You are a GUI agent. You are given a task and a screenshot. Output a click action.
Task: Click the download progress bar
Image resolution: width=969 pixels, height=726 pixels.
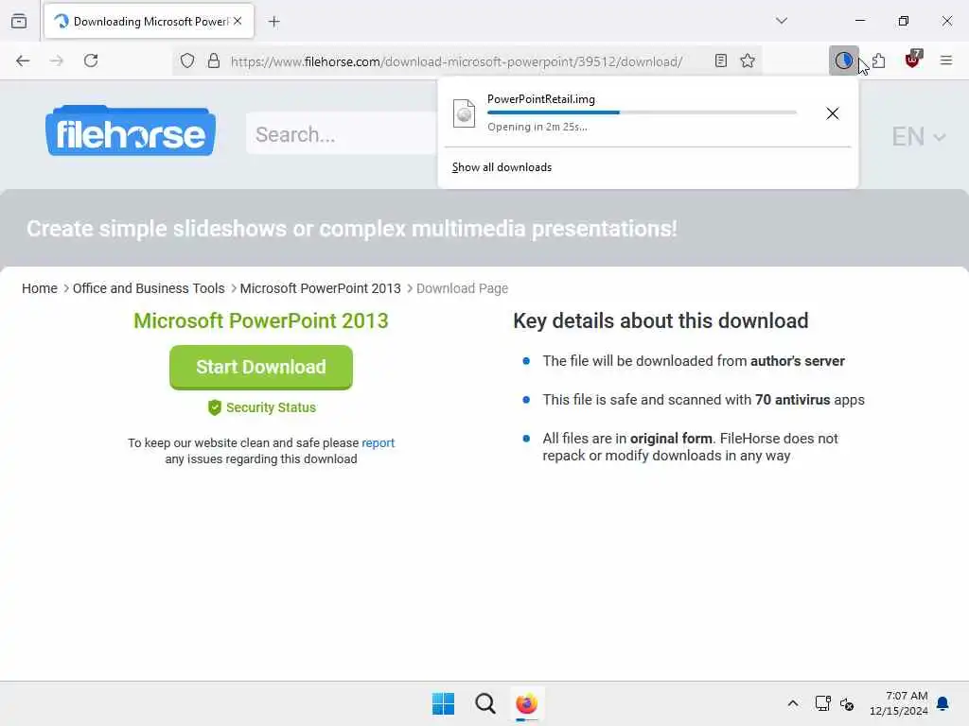point(642,112)
